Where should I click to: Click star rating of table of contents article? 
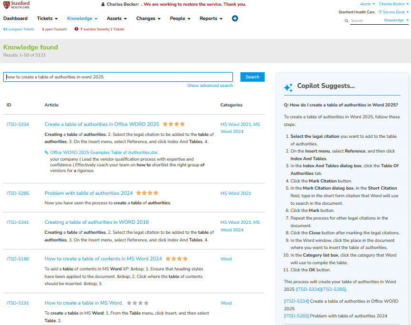(177, 258)
